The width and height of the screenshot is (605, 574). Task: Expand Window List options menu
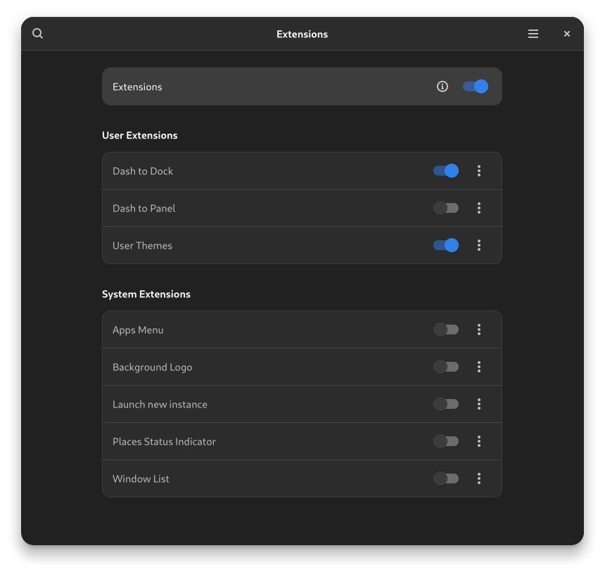pyautogui.click(x=479, y=478)
